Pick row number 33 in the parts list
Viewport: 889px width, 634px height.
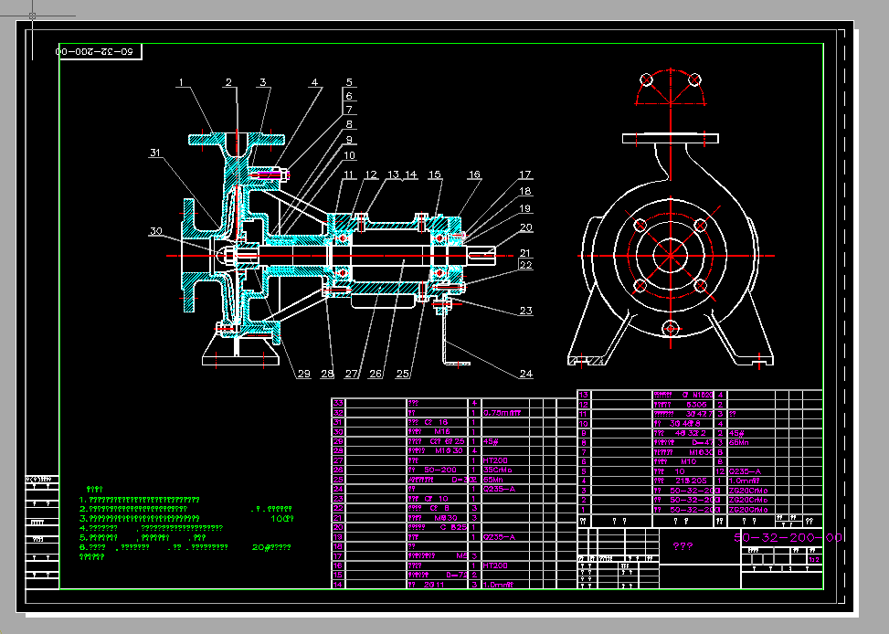[338, 402]
